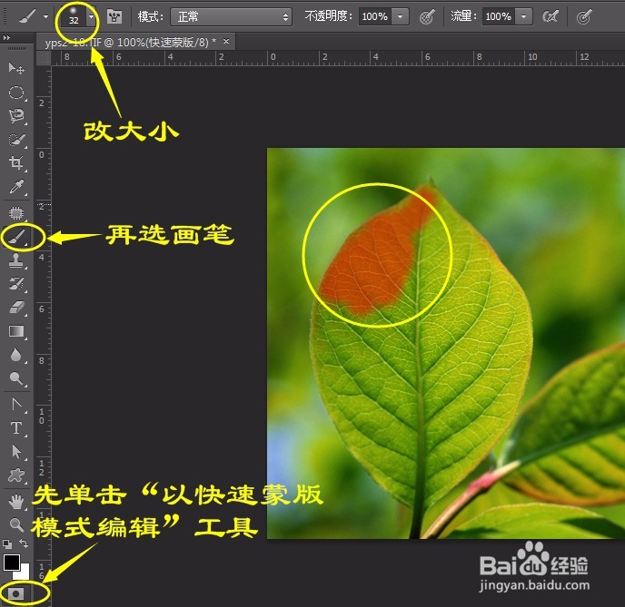Select the History Brush tool
Viewport: 625px width, 607px height.
pyautogui.click(x=16, y=284)
